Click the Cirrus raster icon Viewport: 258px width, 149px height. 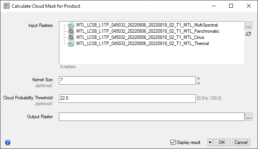(x=71, y=37)
